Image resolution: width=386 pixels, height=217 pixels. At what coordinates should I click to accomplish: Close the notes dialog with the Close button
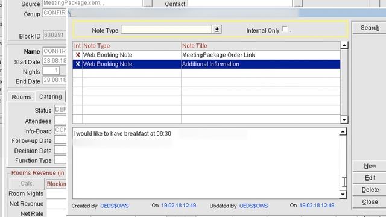point(370,202)
